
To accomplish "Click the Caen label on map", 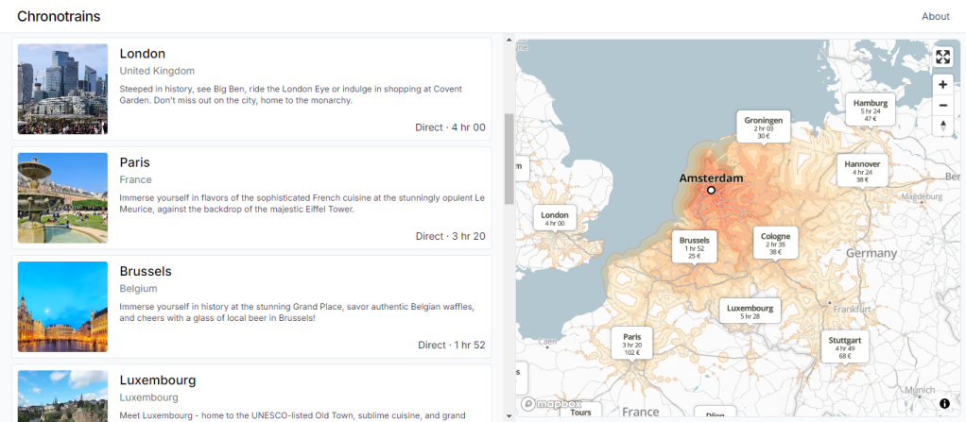I will 547,341.
